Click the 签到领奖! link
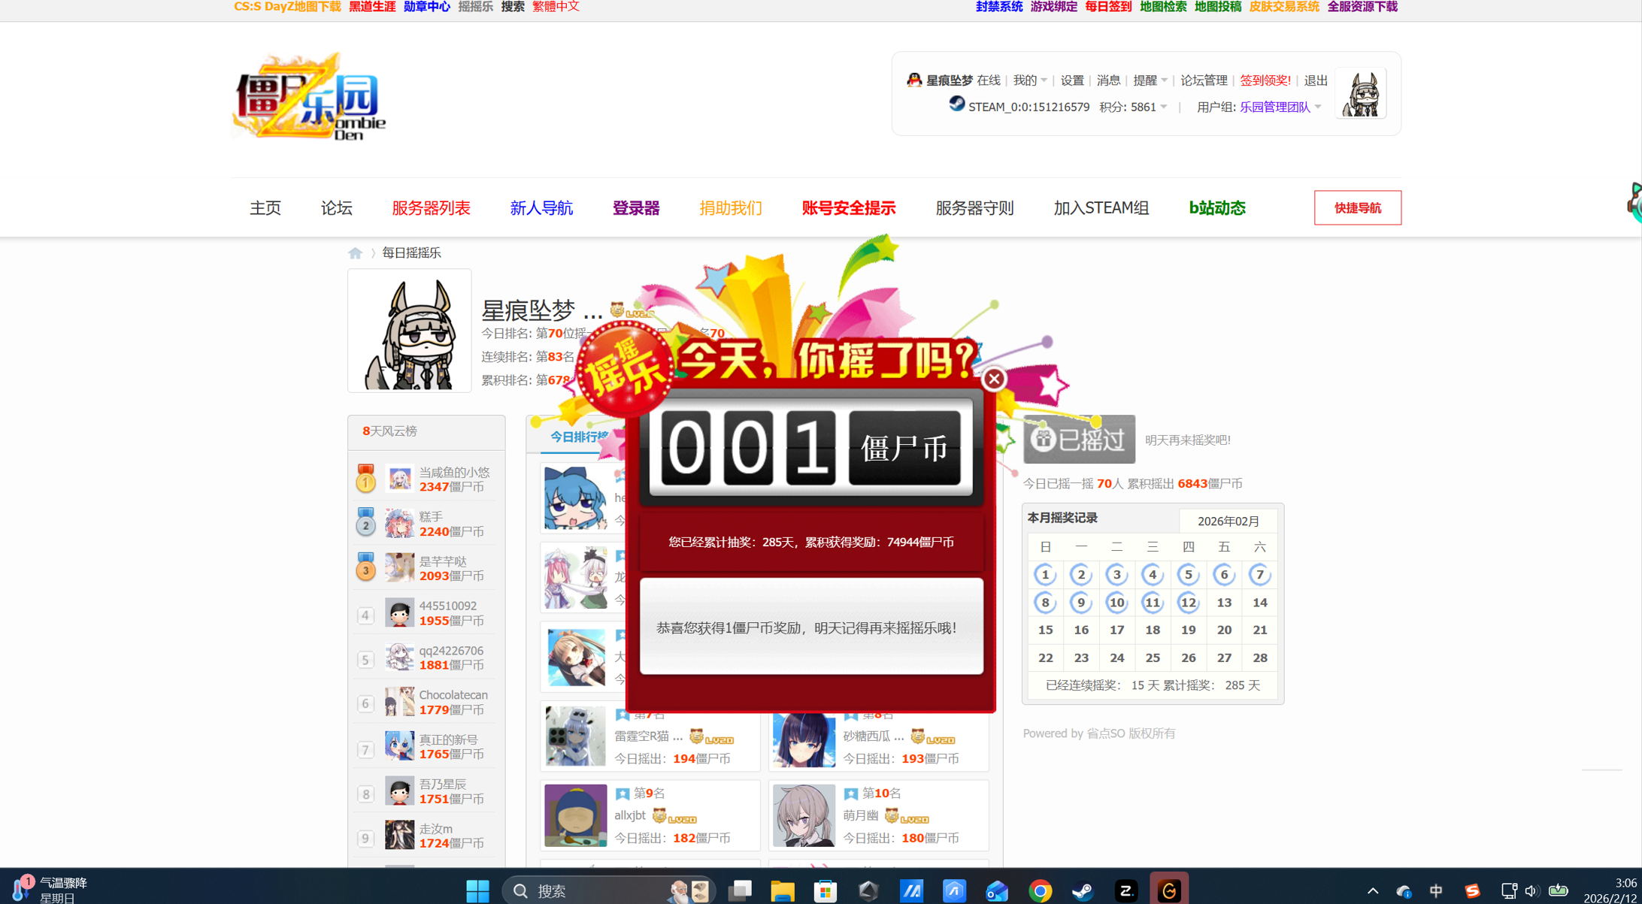The width and height of the screenshot is (1642, 904). pyautogui.click(x=1265, y=80)
